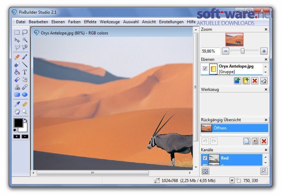Swap foreground and background colors
This screenshot has width=282, height=195.
[26, 120]
